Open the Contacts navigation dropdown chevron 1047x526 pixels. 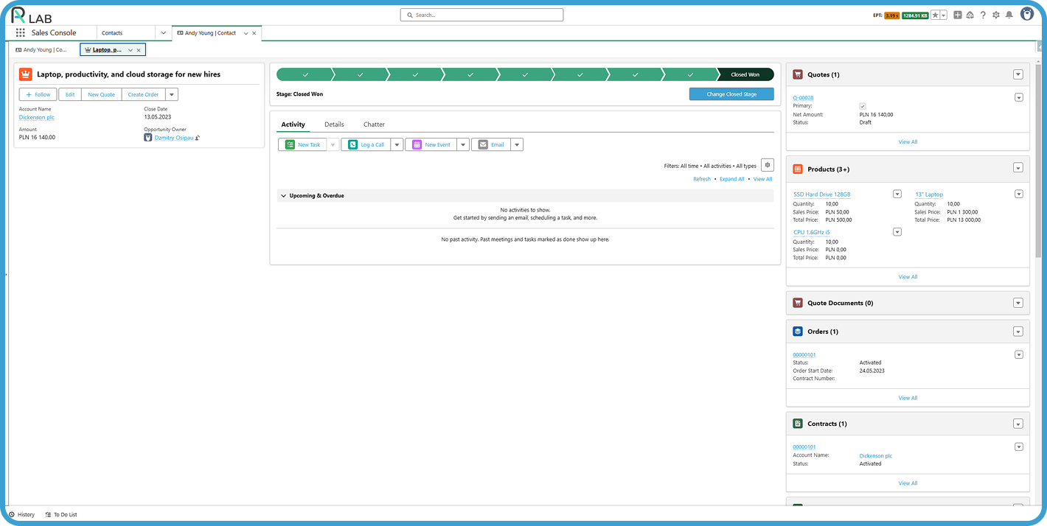click(164, 33)
